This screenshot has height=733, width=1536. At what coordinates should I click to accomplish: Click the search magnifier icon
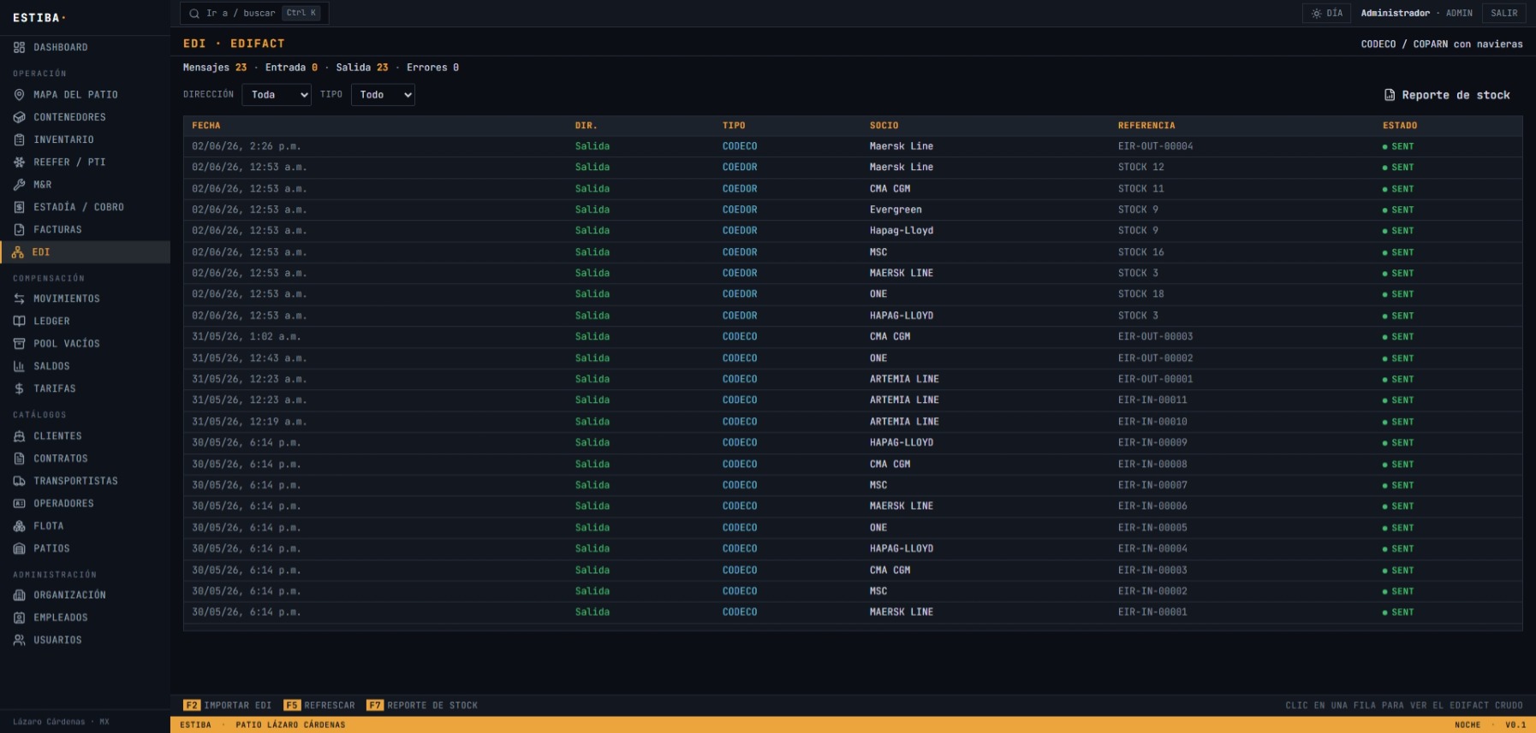pos(194,13)
